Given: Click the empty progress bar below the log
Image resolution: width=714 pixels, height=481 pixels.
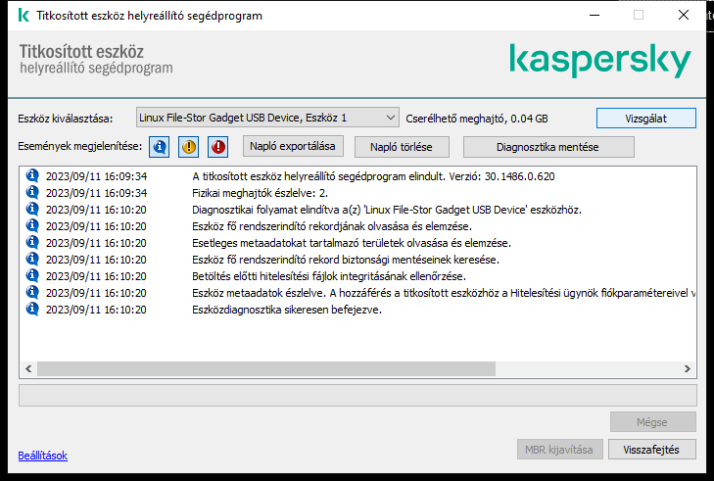Looking at the screenshot, I should 357,395.
